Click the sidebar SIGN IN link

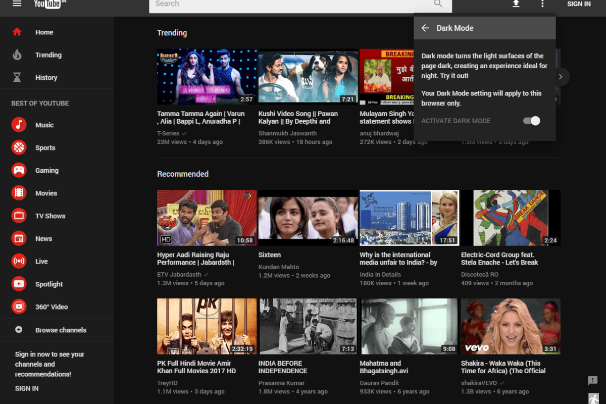(x=27, y=388)
